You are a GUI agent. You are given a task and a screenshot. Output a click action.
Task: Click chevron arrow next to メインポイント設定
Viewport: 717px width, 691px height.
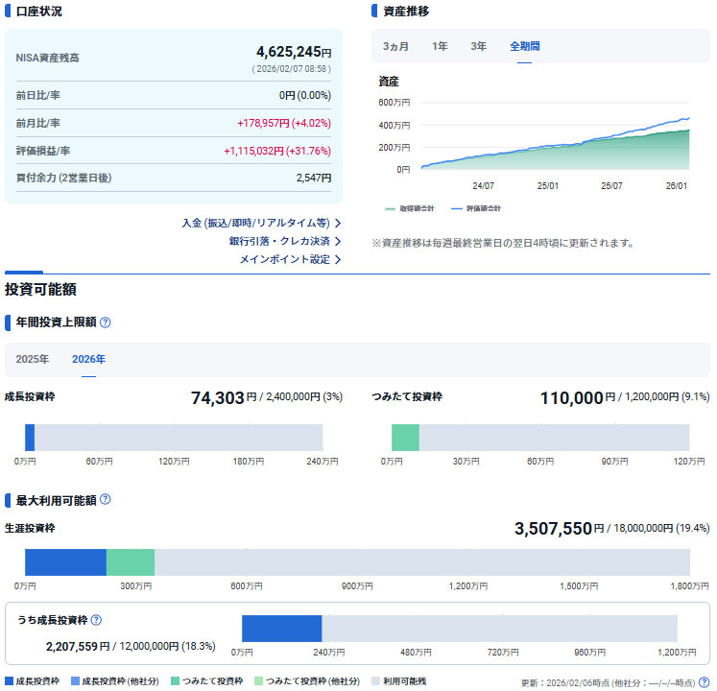coord(338,259)
